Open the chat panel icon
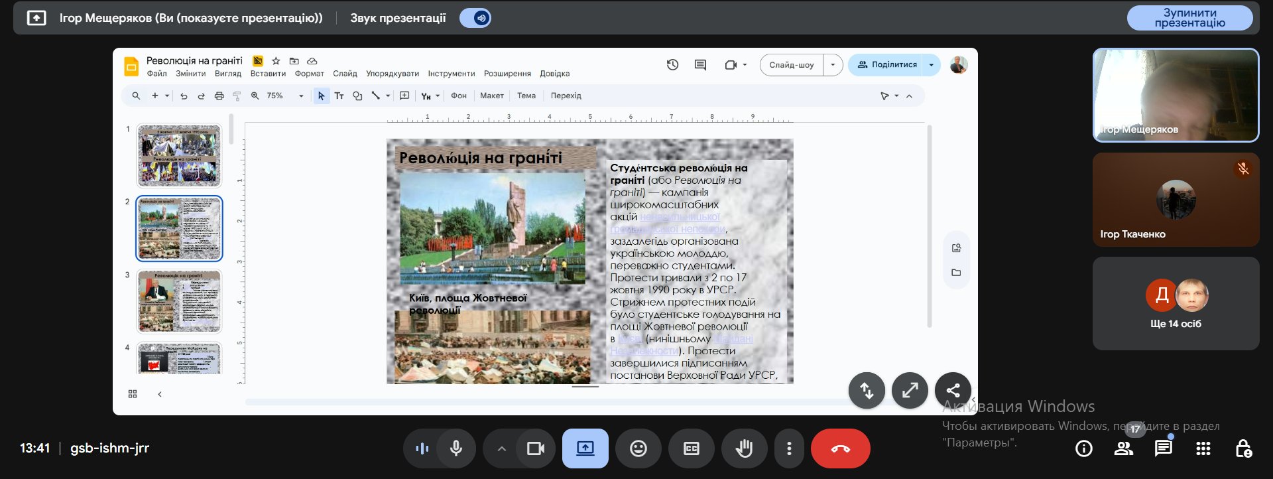The width and height of the screenshot is (1273, 479). point(1163,448)
